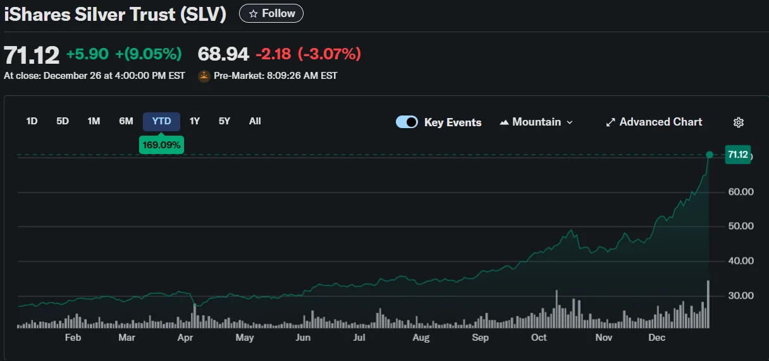Open the Advanced Chart view
This screenshot has height=361, width=769.
(654, 122)
